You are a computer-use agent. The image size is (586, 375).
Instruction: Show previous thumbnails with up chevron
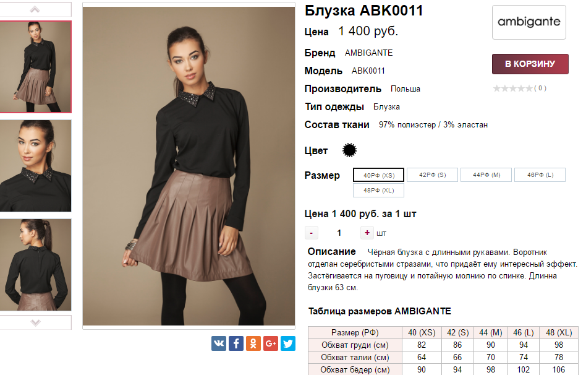click(x=35, y=9)
